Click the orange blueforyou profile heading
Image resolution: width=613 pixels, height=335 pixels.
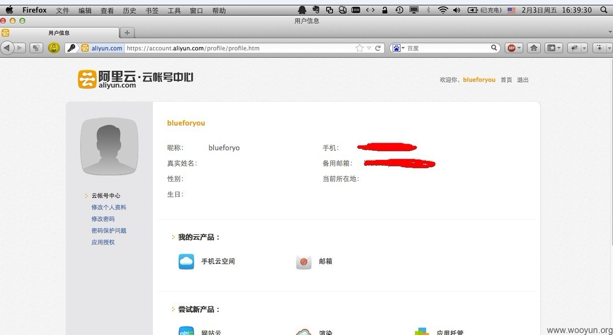pyautogui.click(x=186, y=123)
